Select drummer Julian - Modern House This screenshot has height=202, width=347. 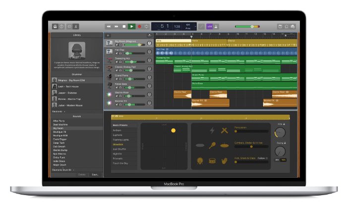click(77, 105)
